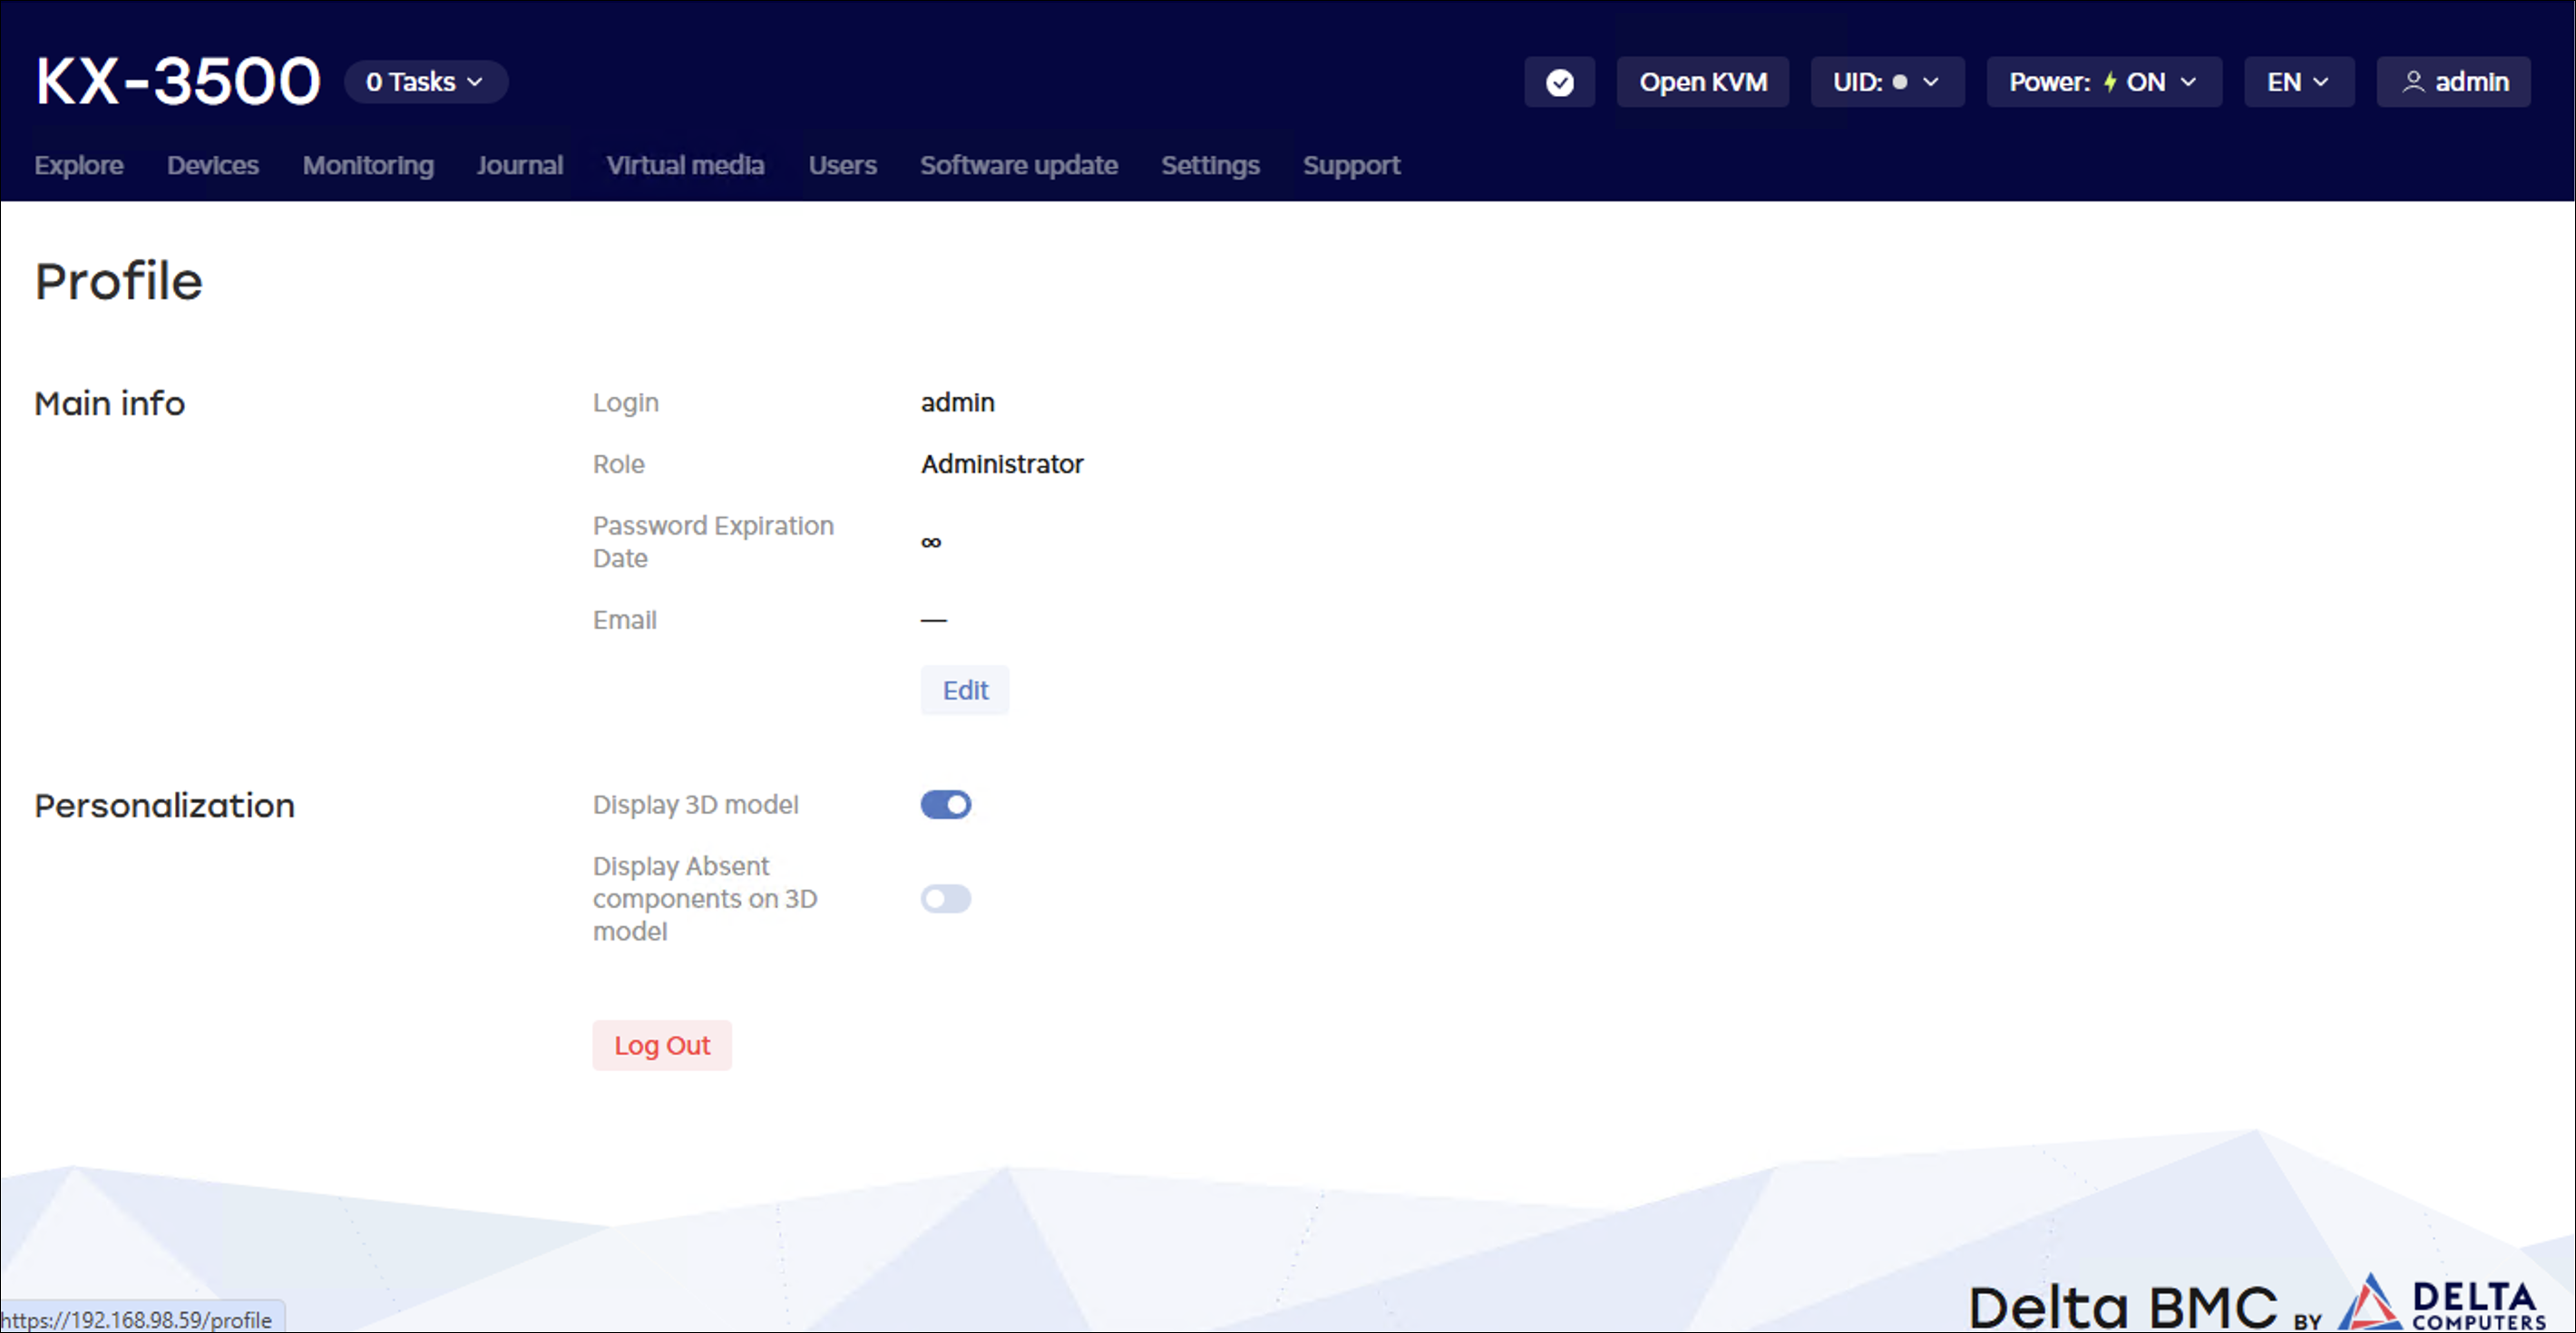The height and width of the screenshot is (1333, 2576).
Task: Open the Monitoring menu
Action: (368, 165)
